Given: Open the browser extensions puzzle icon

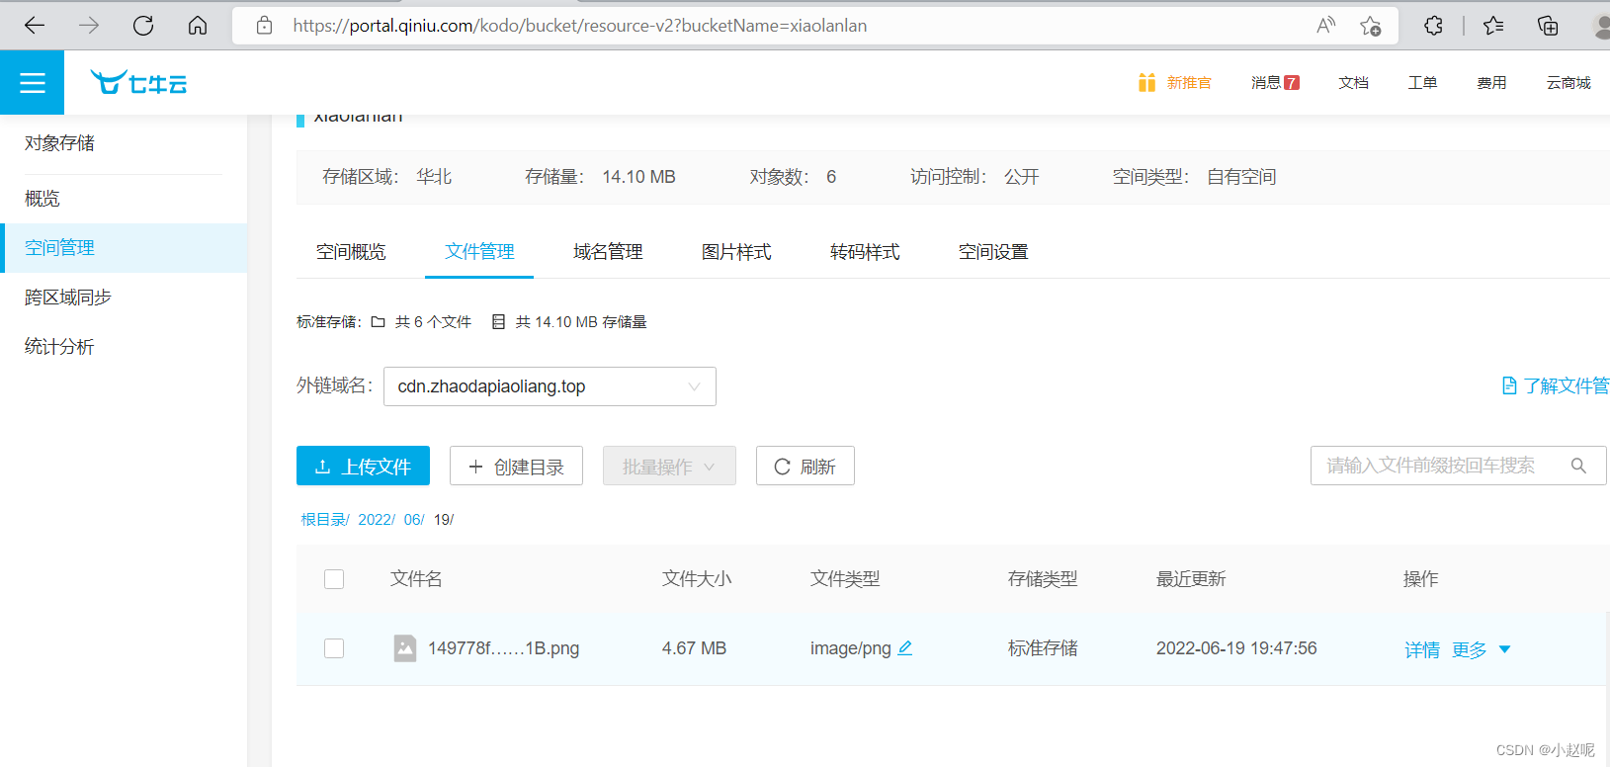Looking at the screenshot, I should coord(1433,26).
